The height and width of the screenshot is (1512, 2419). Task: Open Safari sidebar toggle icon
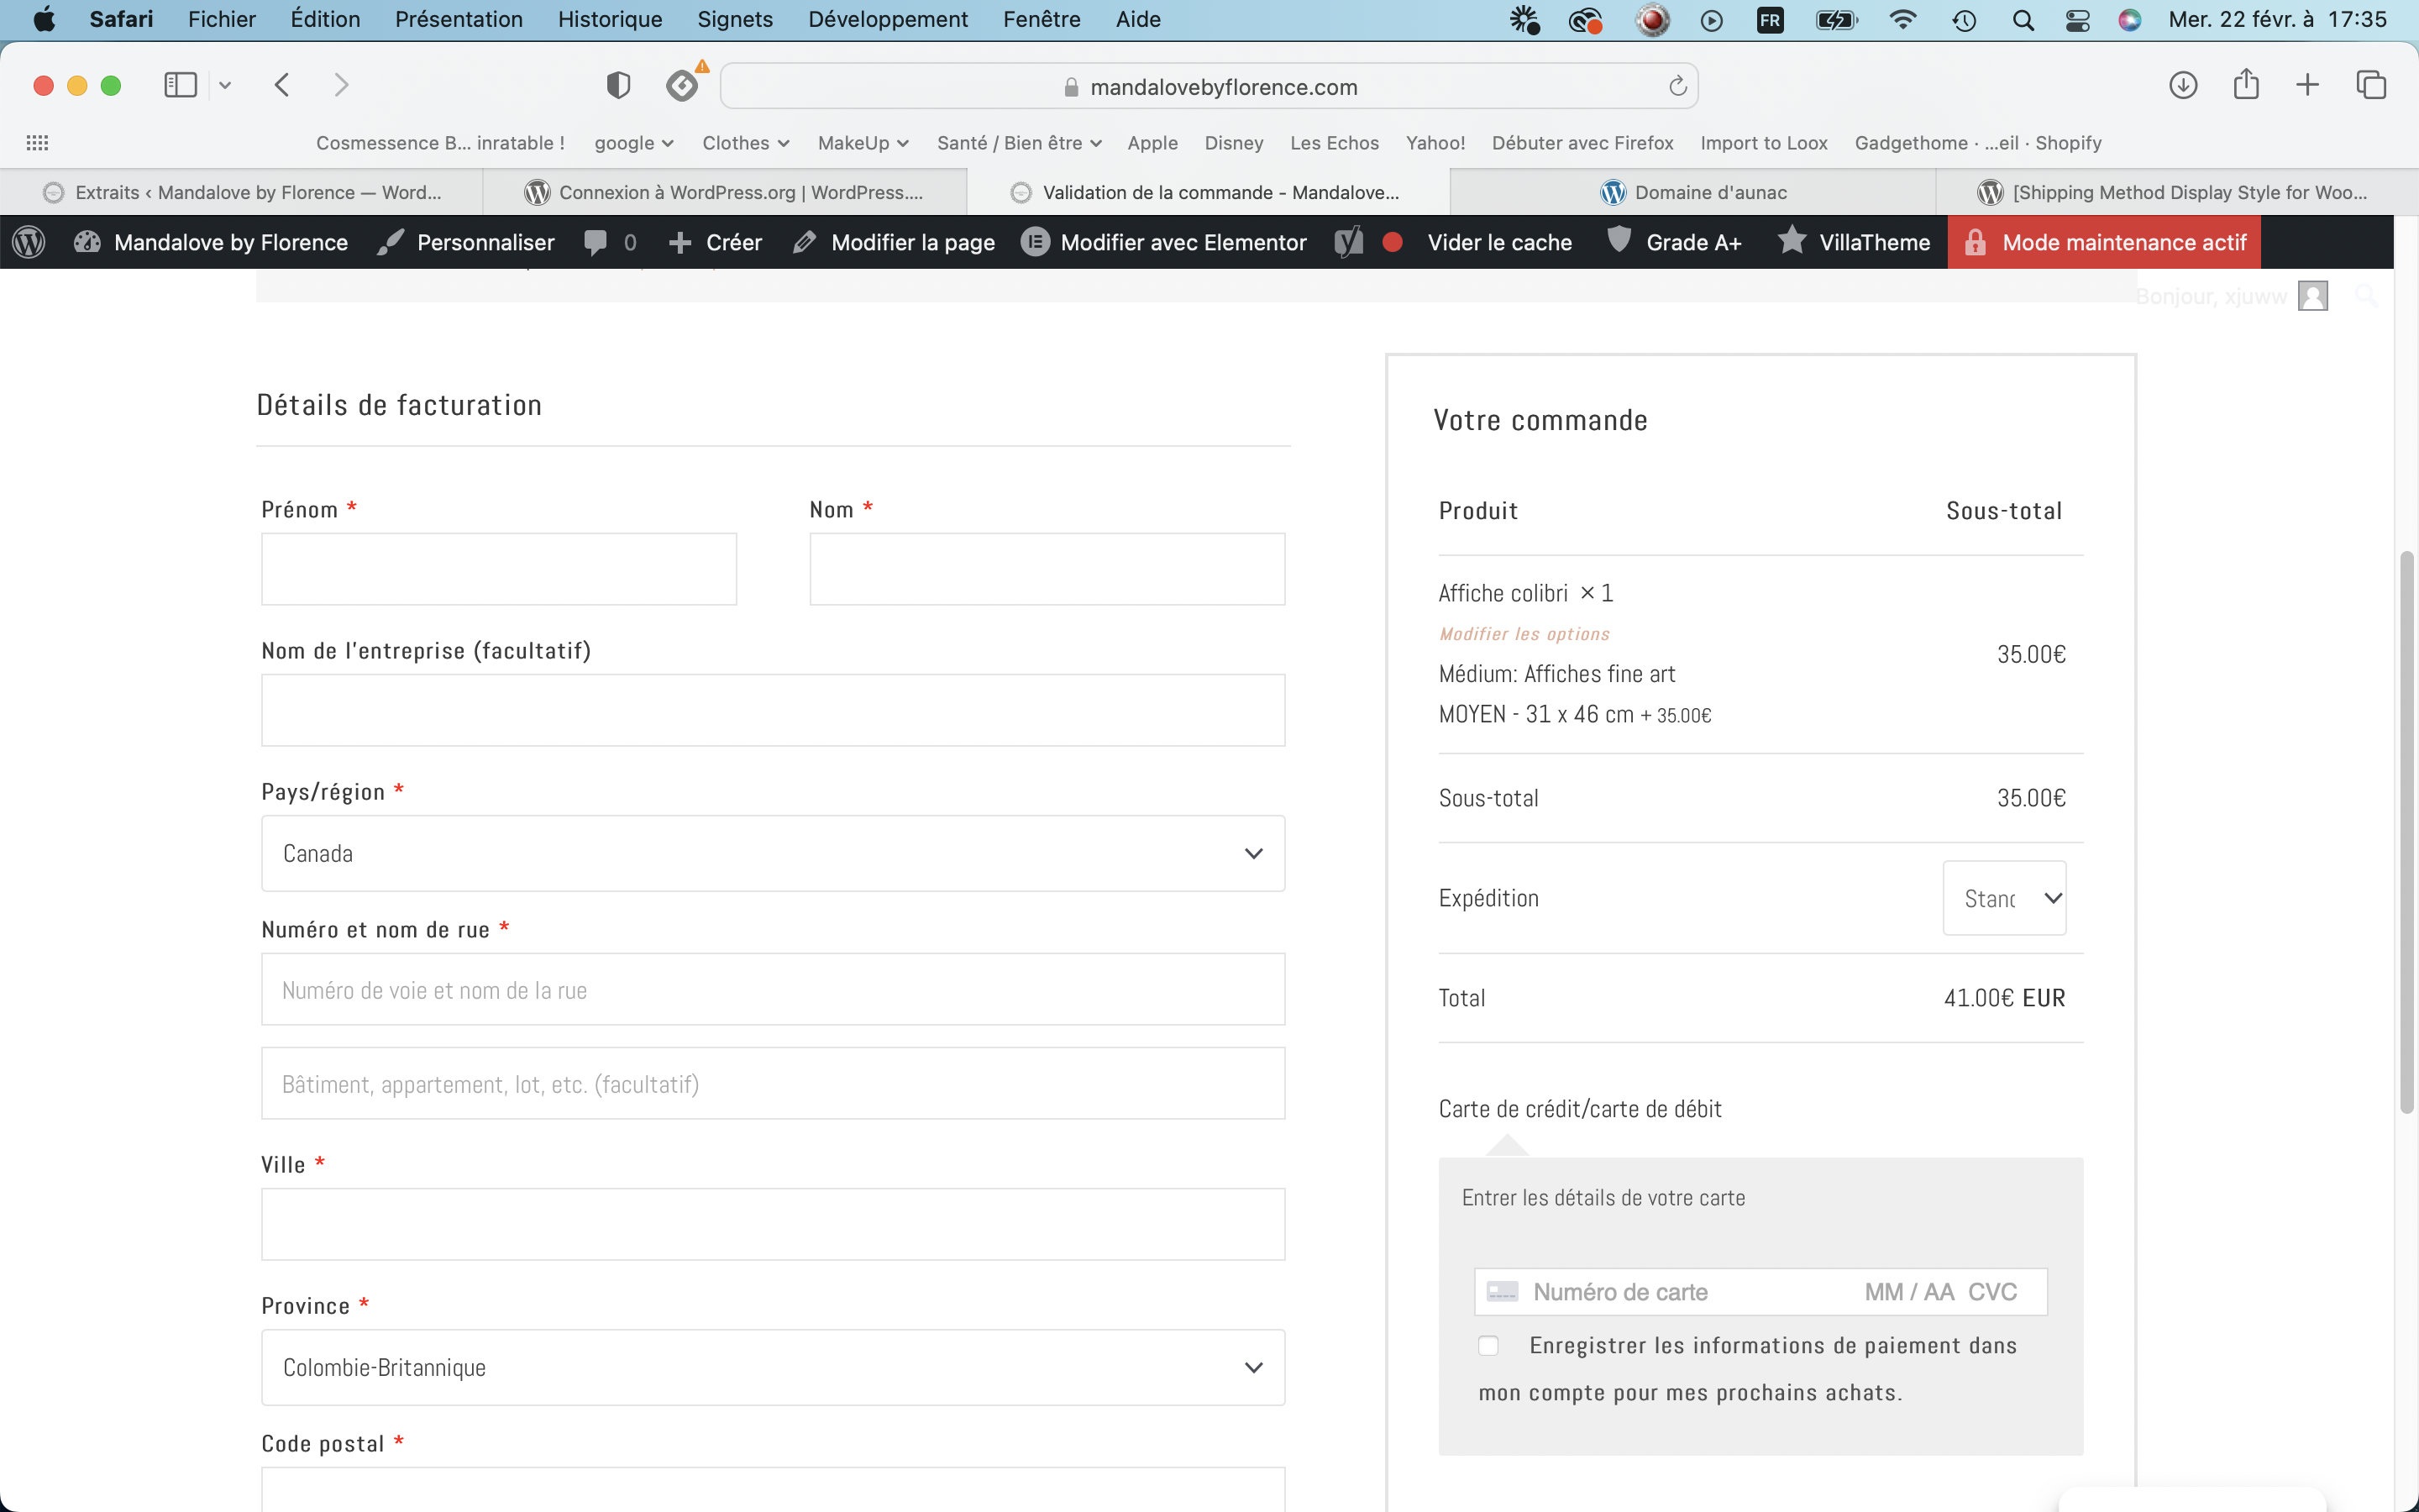(180, 85)
